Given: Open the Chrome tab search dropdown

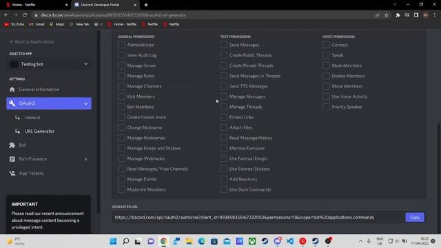Looking at the screenshot, I should pyautogui.click(x=395, y=5).
